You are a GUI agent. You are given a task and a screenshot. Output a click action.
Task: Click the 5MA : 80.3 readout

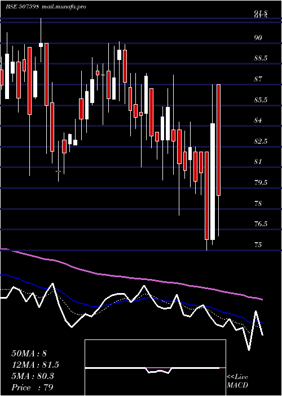click(x=33, y=376)
